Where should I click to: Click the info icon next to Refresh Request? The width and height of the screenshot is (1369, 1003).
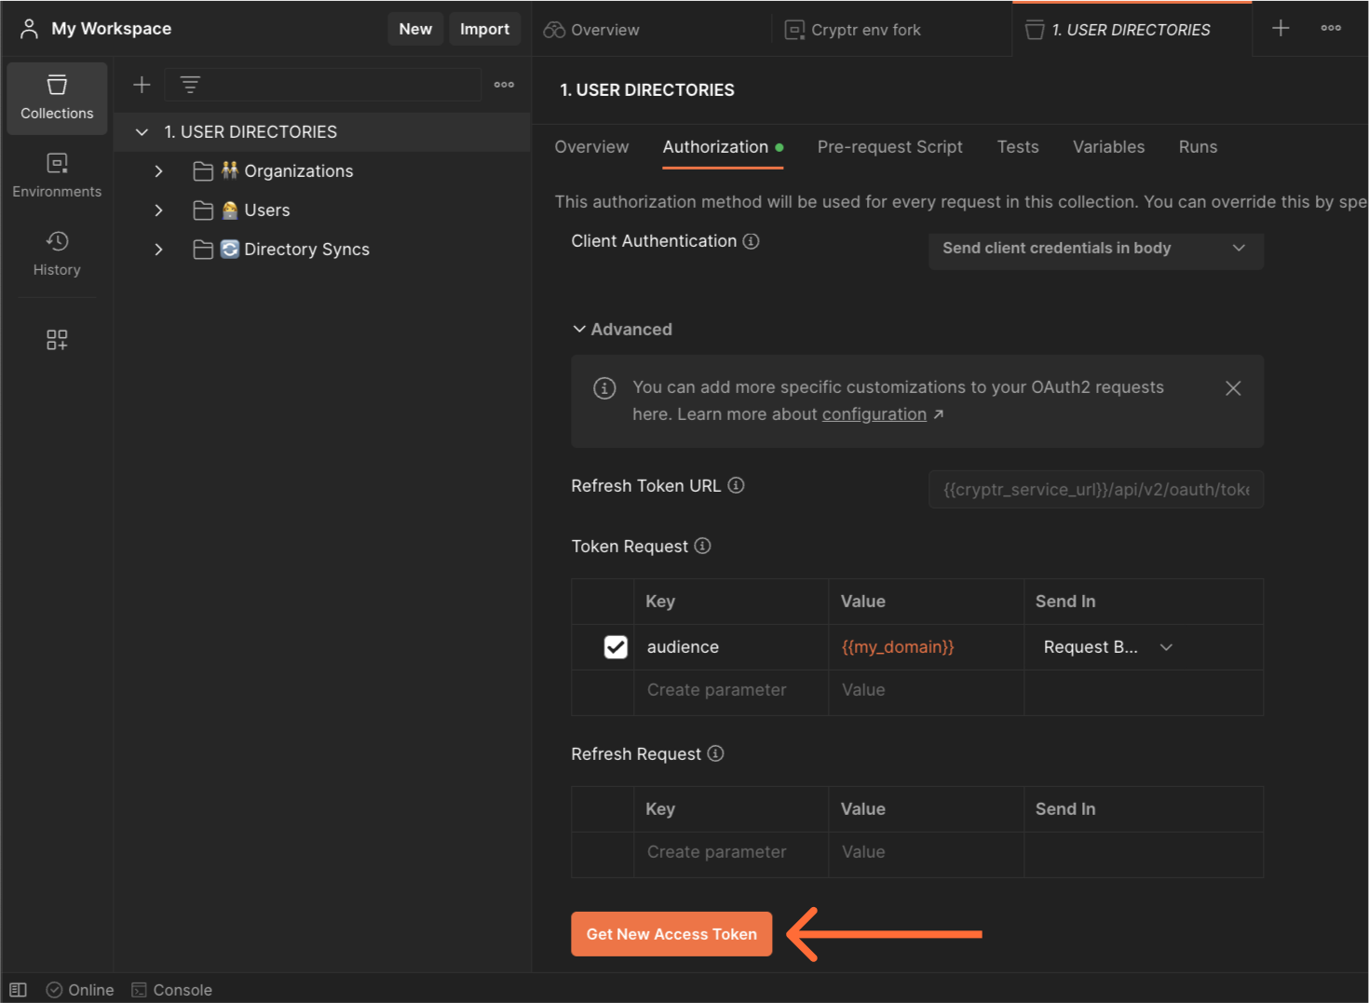[x=715, y=753]
